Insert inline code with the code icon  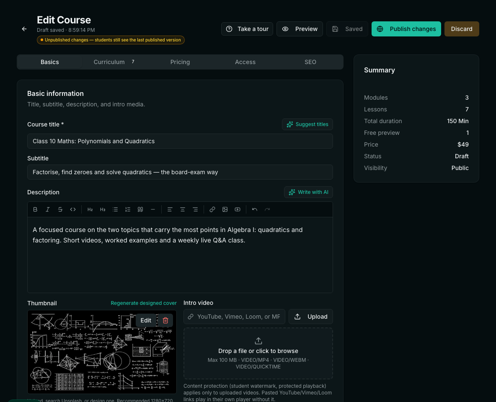(73, 209)
